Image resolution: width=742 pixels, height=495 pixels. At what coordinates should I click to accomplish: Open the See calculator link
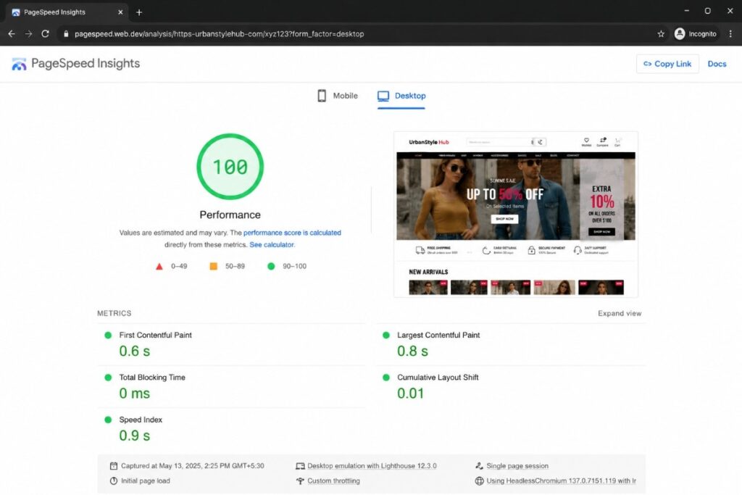[272, 245]
